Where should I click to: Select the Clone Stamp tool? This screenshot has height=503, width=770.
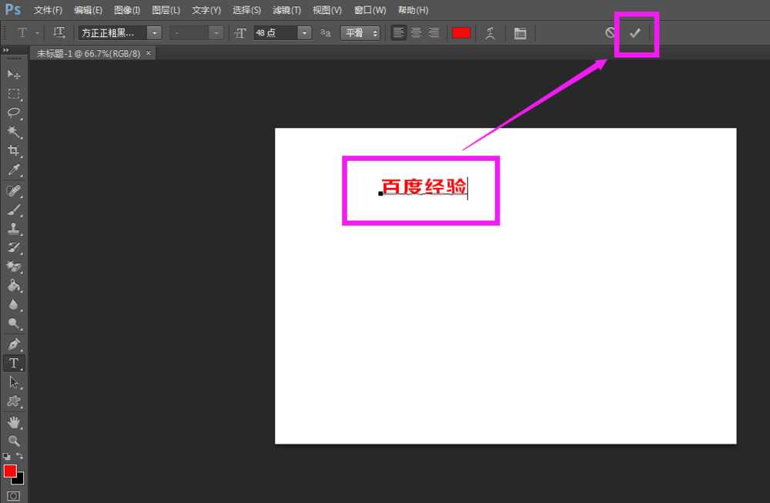coord(13,228)
